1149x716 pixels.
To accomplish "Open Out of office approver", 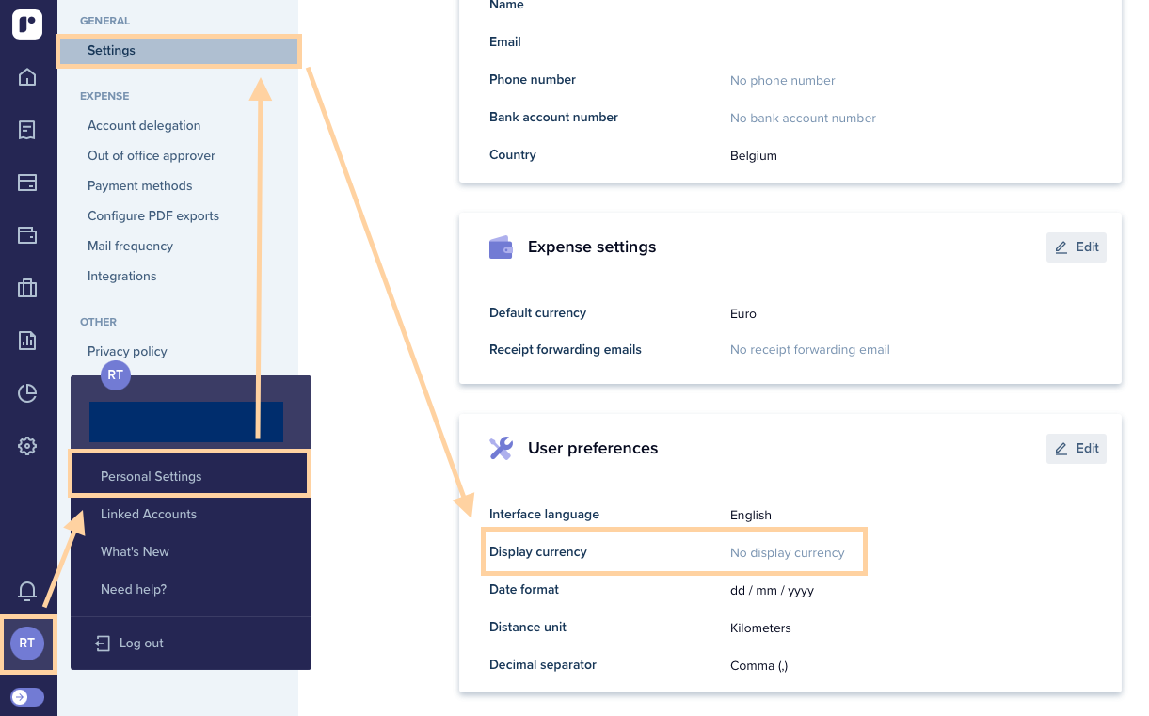I will tap(152, 155).
